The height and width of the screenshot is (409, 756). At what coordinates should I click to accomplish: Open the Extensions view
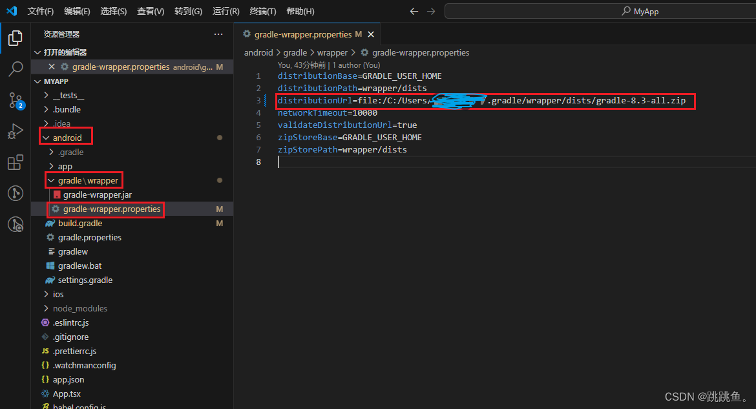tap(15, 163)
